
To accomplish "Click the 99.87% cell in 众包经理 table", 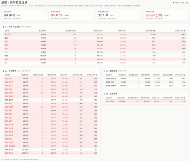I will click(x=26, y=146).
